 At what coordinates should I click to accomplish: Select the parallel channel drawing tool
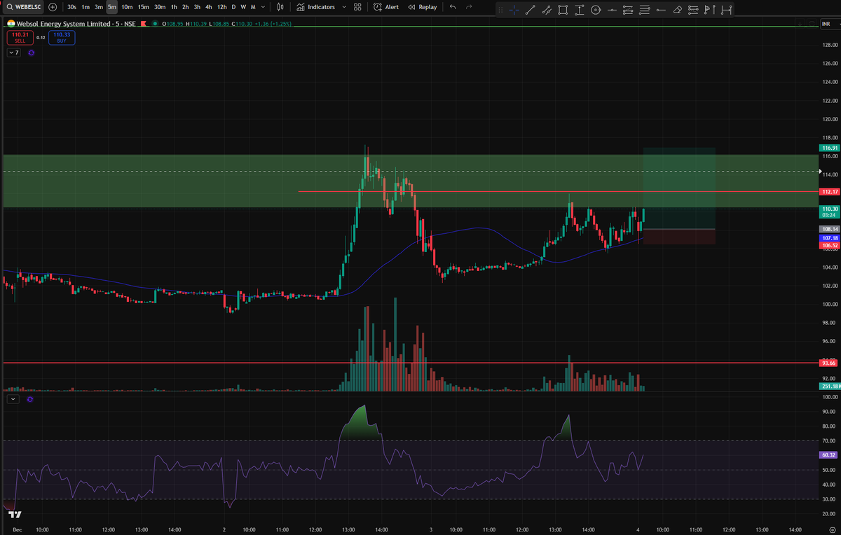547,10
